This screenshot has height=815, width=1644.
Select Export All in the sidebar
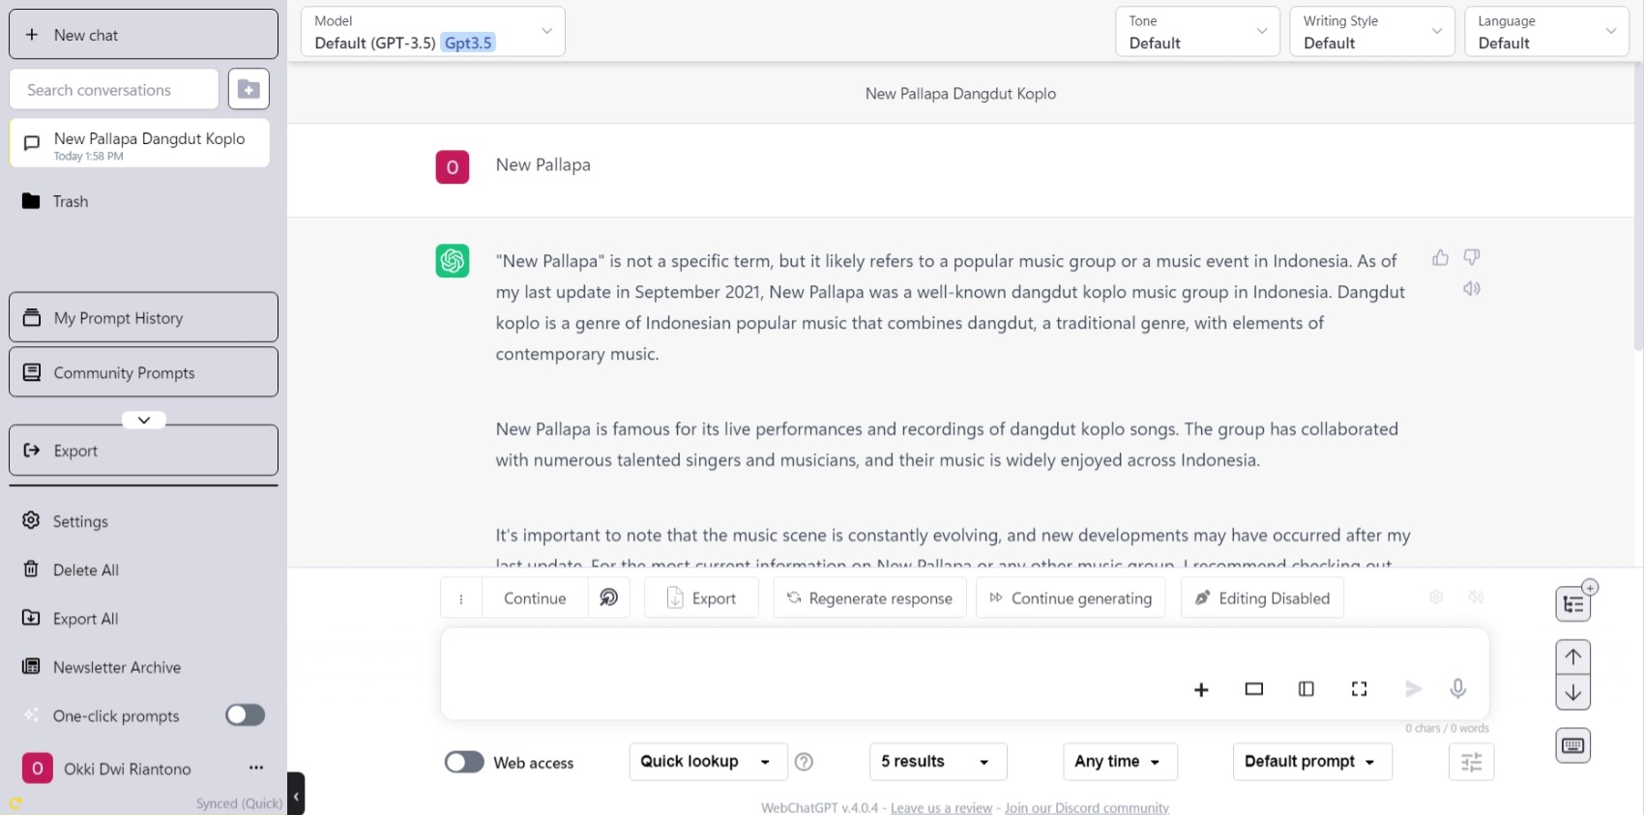pyautogui.click(x=143, y=619)
